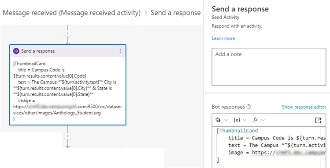This screenshot has width=330, height=168.
Task: Click the plus icon above Send a response node
Action: point(67,33)
